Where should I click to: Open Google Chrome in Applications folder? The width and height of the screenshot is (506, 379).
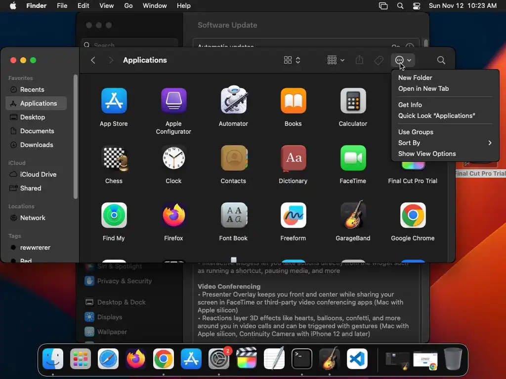pos(413,215)
